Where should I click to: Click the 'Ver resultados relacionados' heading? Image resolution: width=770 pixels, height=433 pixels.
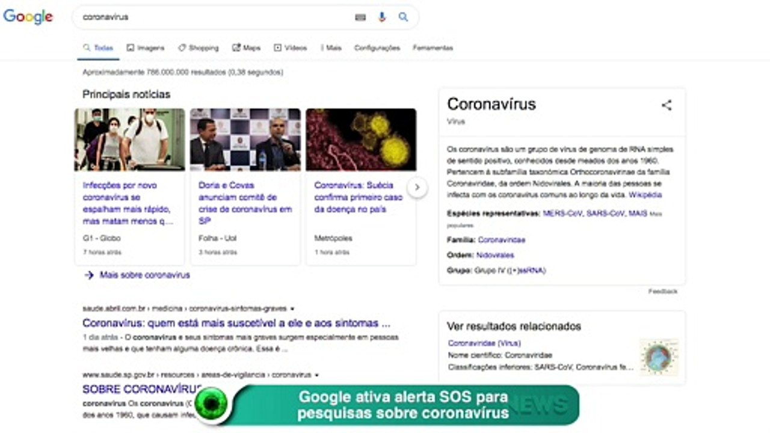coord(514,327)
